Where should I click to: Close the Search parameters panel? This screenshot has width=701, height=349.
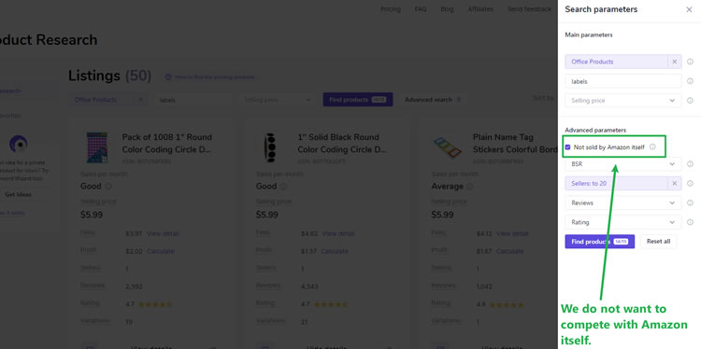(x=689, y=9)
